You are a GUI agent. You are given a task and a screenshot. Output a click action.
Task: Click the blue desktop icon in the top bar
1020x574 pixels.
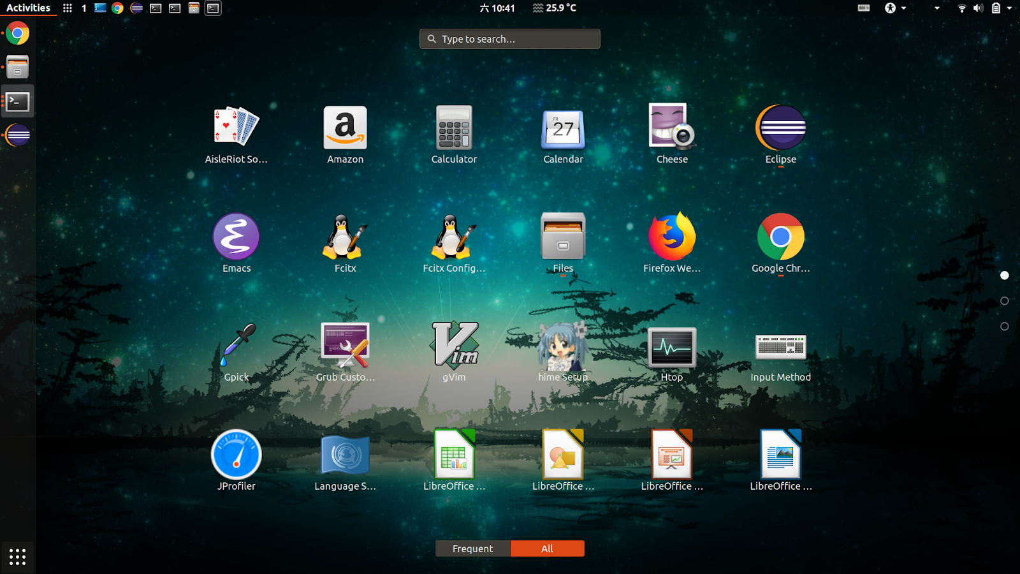point(100,8)
